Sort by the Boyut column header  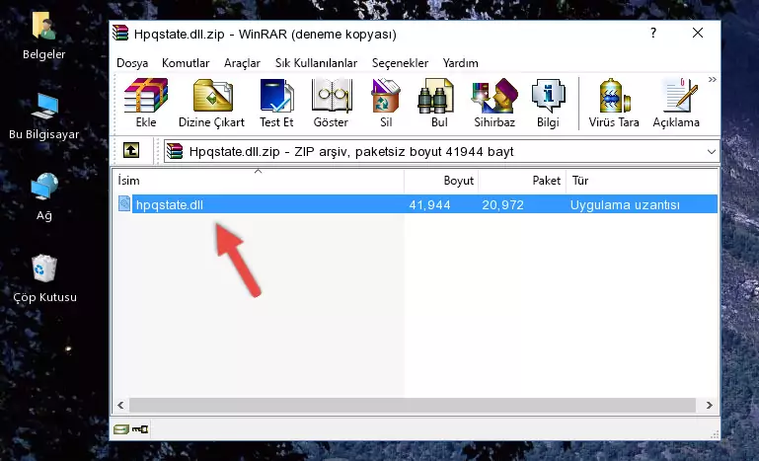click(x=441, y=181)
